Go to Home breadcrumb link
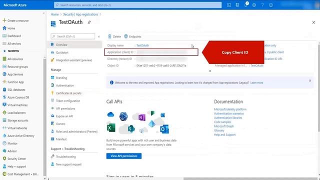 pos(54,14)
